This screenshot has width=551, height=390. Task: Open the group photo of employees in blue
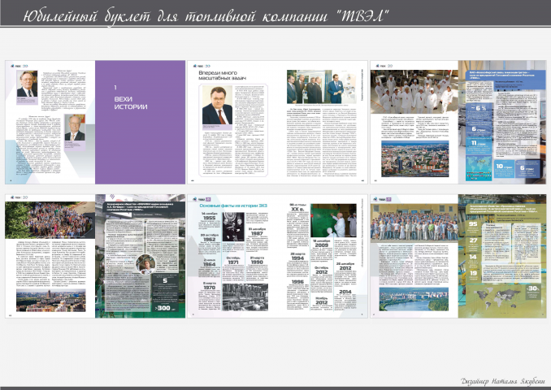click(x=414, y=223)
